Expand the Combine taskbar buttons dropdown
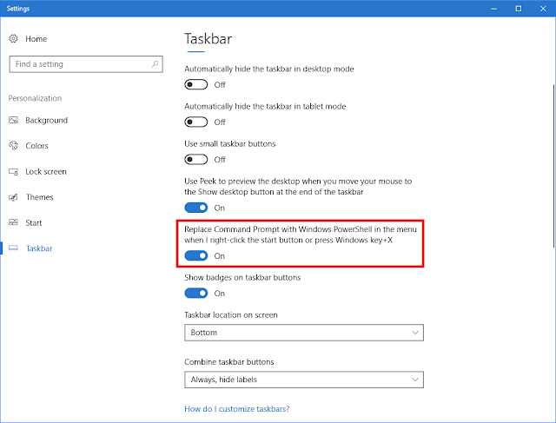Viewport: 556px width, 423px height. point(304,379)
